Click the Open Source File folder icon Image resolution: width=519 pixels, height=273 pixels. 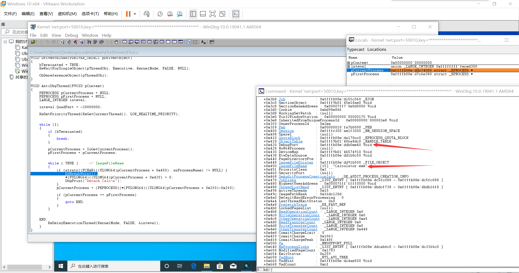33,42
